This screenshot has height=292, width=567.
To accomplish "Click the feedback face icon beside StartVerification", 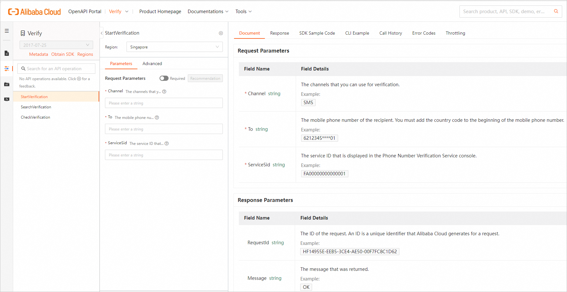I will [x=221, y=33].
